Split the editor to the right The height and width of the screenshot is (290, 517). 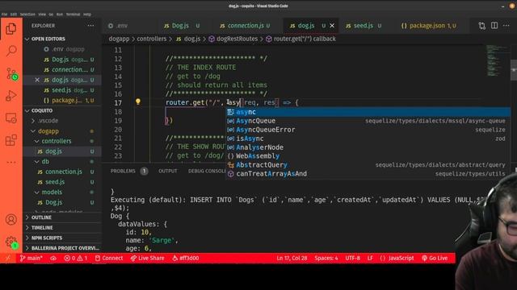(494, 26)
